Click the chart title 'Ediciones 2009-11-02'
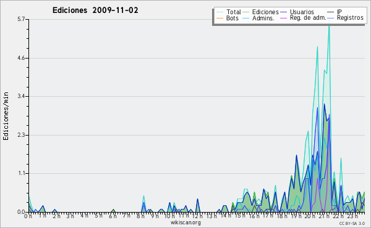This screenshot has height=228, width=371. (95, 10)
